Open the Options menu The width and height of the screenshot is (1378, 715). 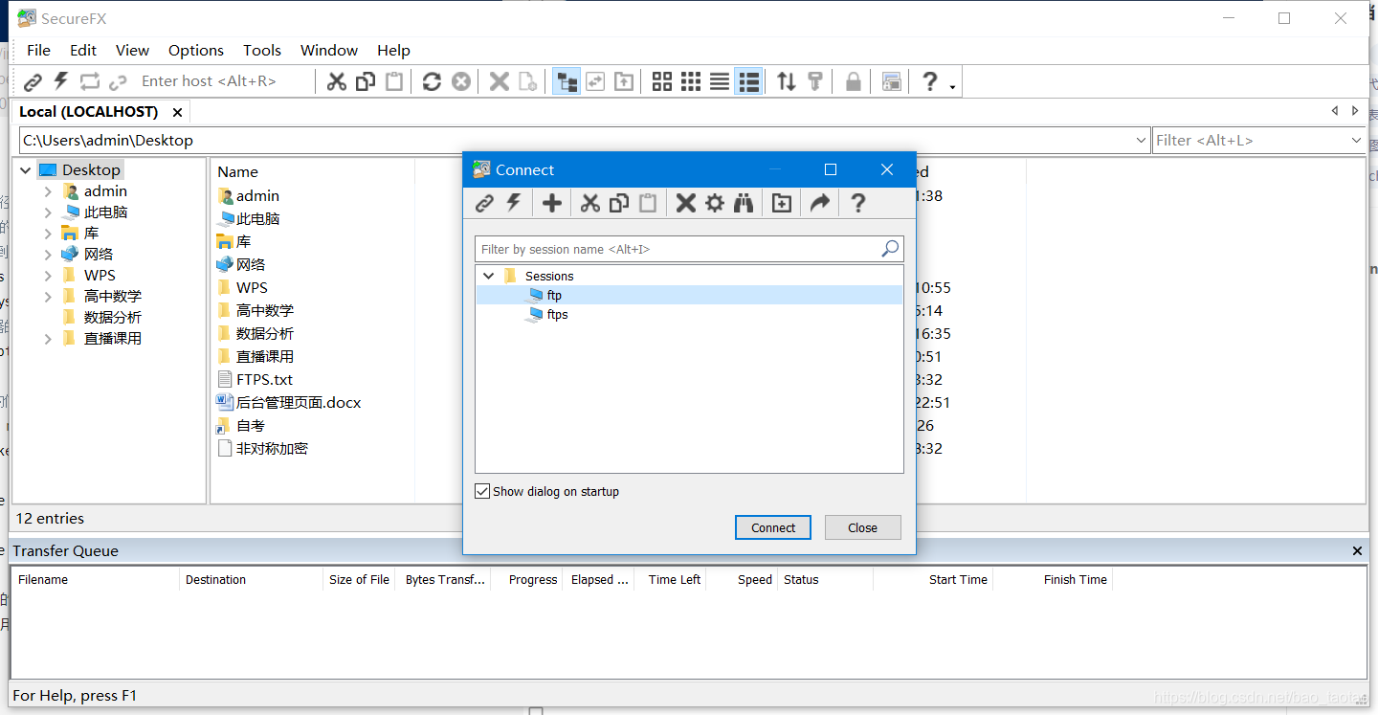coord(196,51)
